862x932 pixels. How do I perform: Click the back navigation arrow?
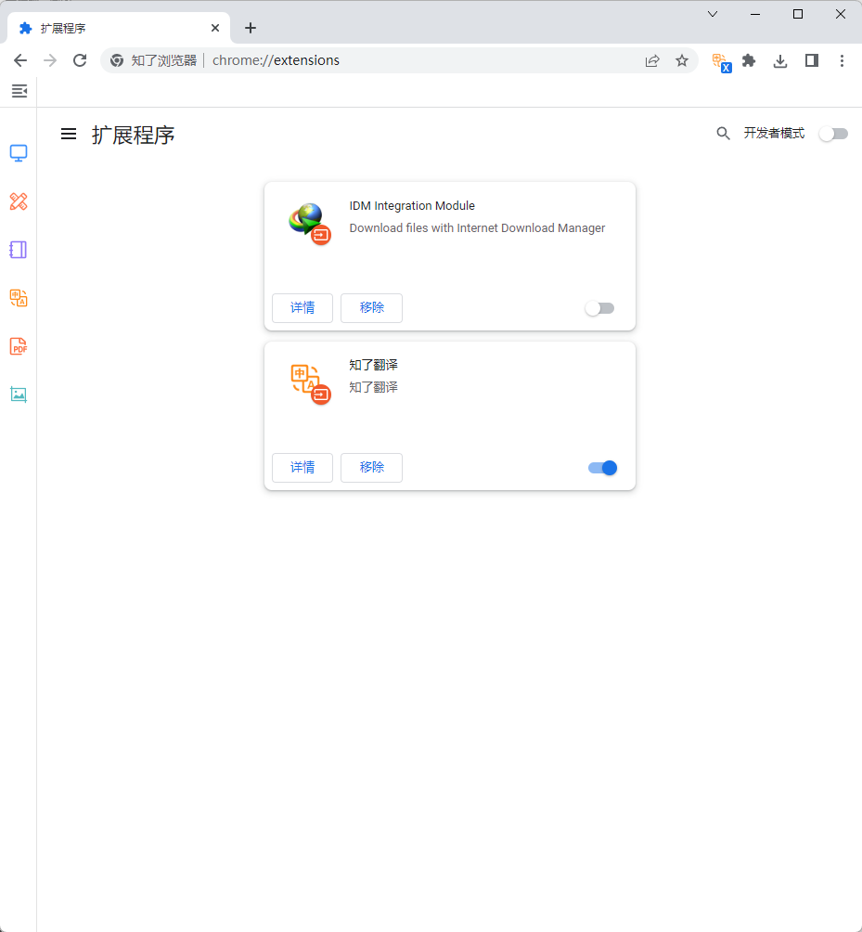pos(20,60)
